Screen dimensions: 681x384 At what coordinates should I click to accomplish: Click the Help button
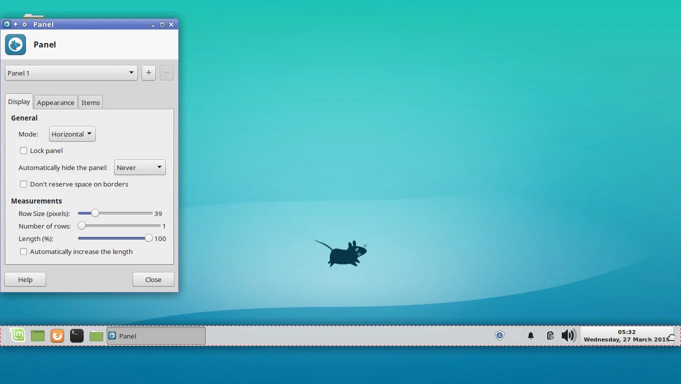click(x=25, y=279)
